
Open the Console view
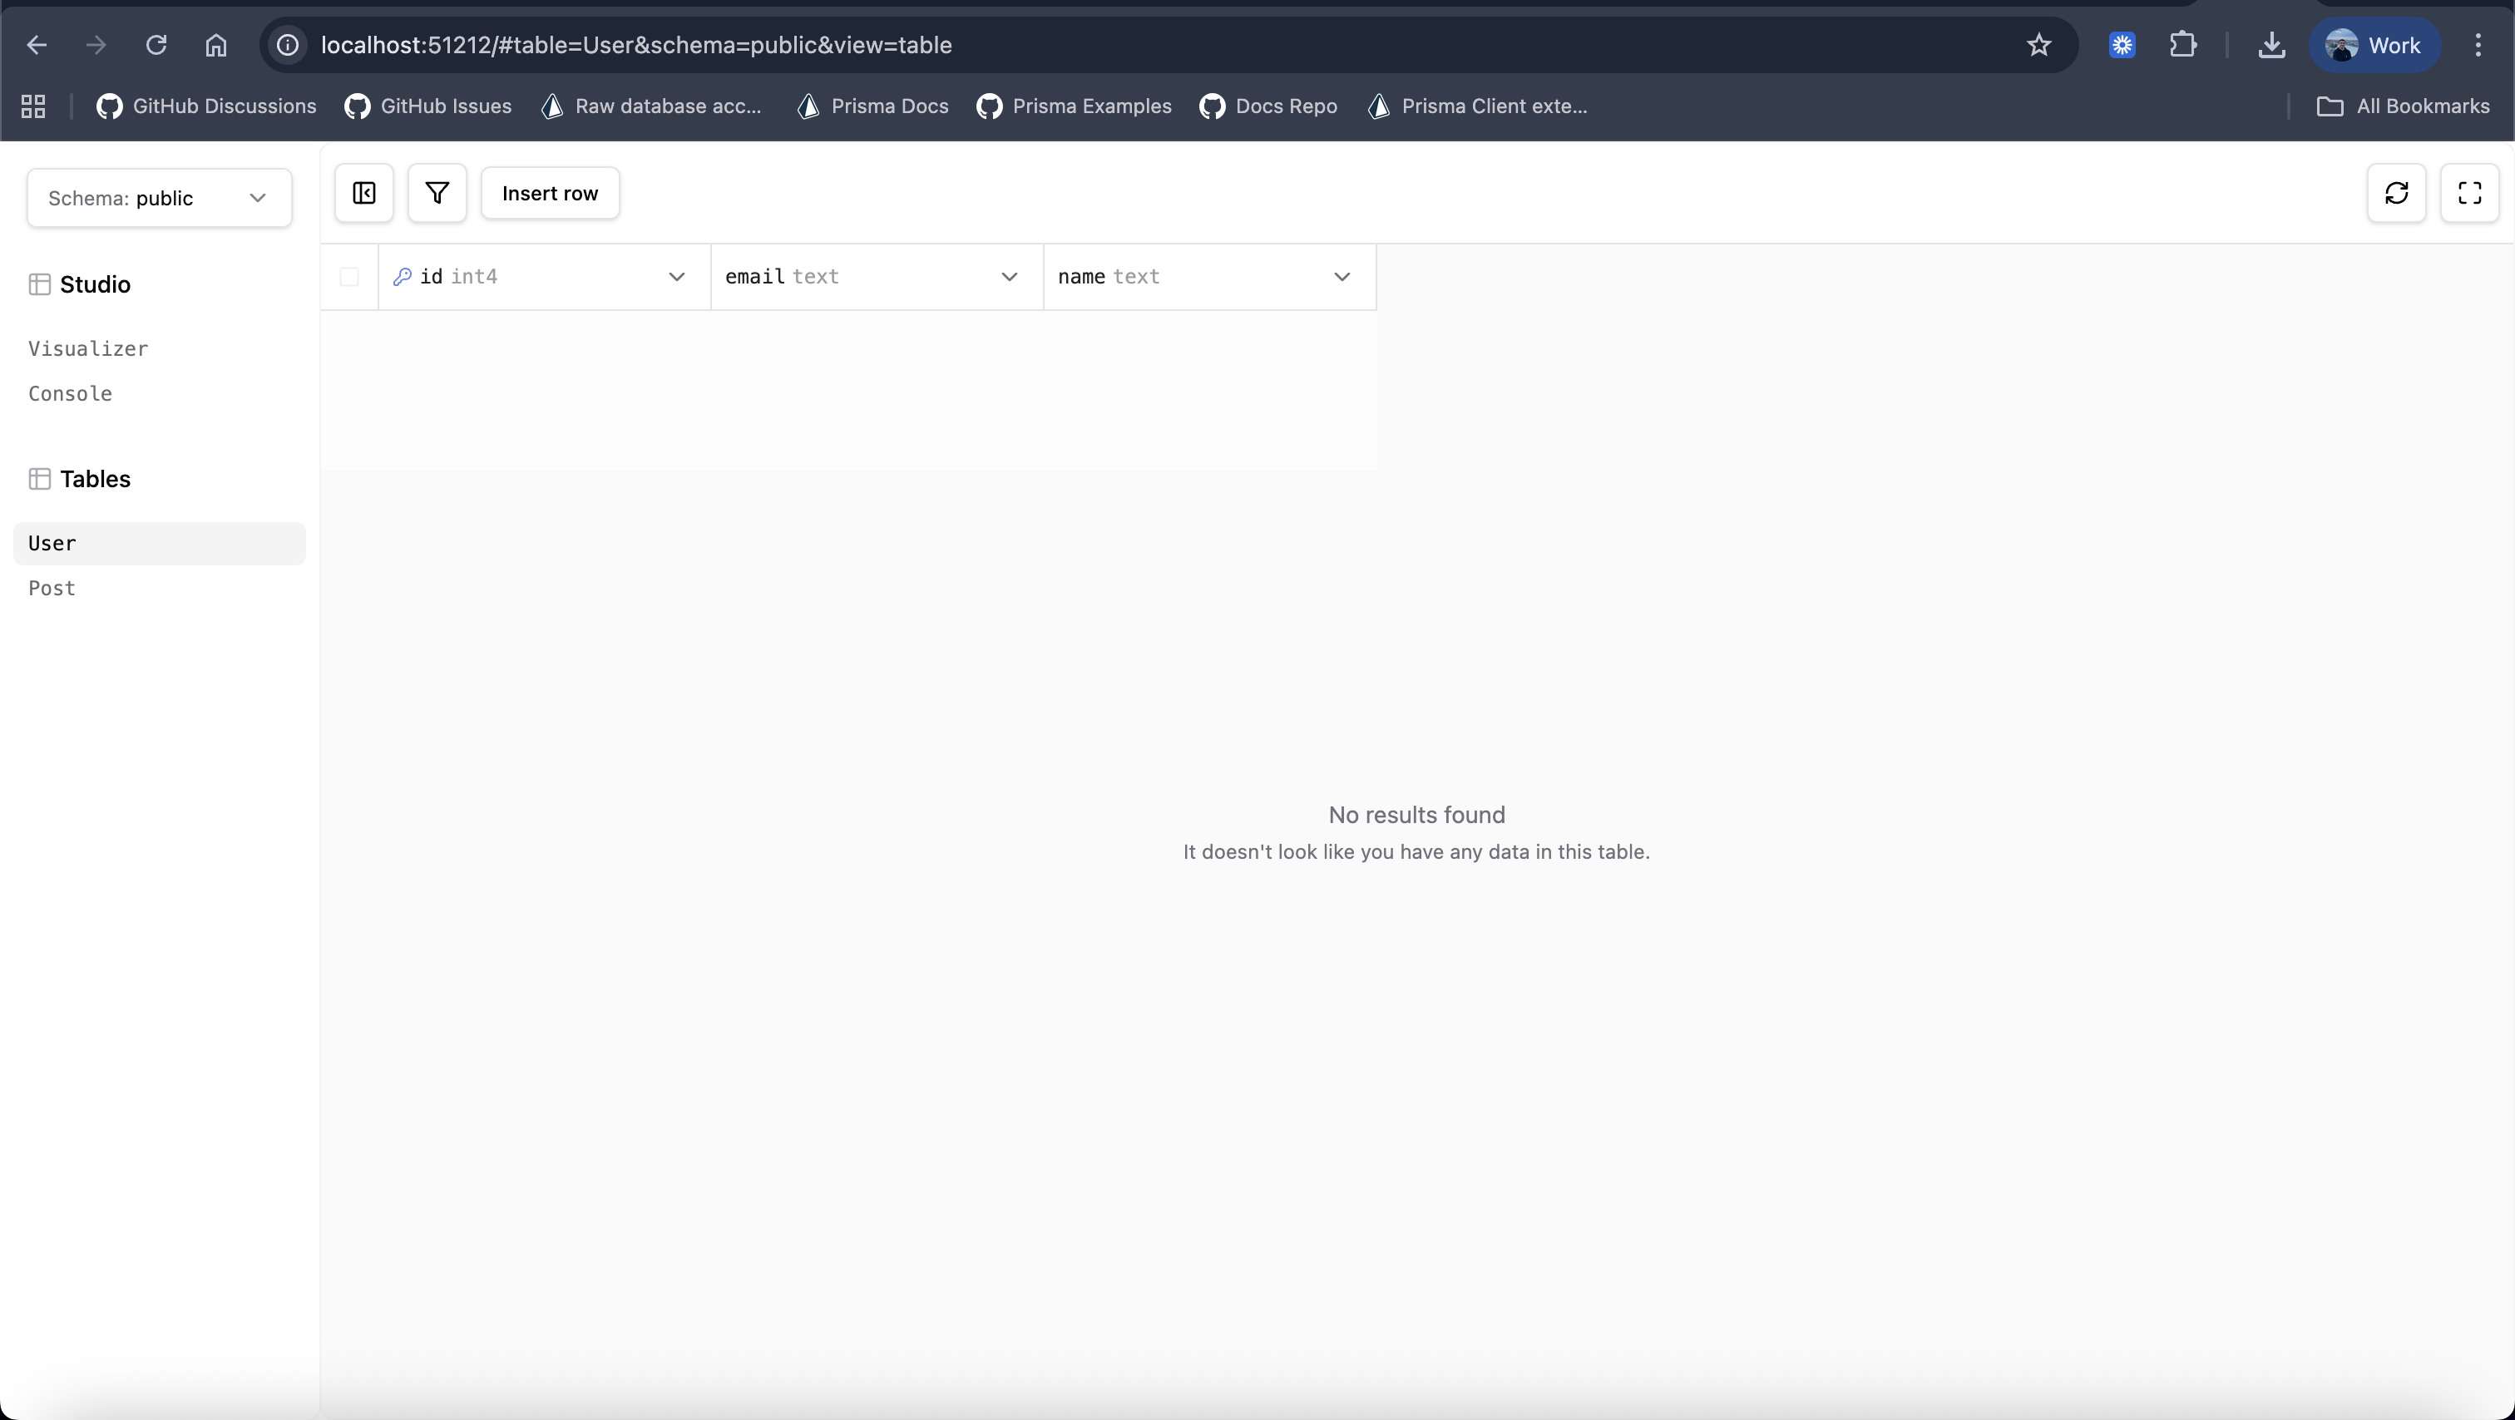point(71,393)
